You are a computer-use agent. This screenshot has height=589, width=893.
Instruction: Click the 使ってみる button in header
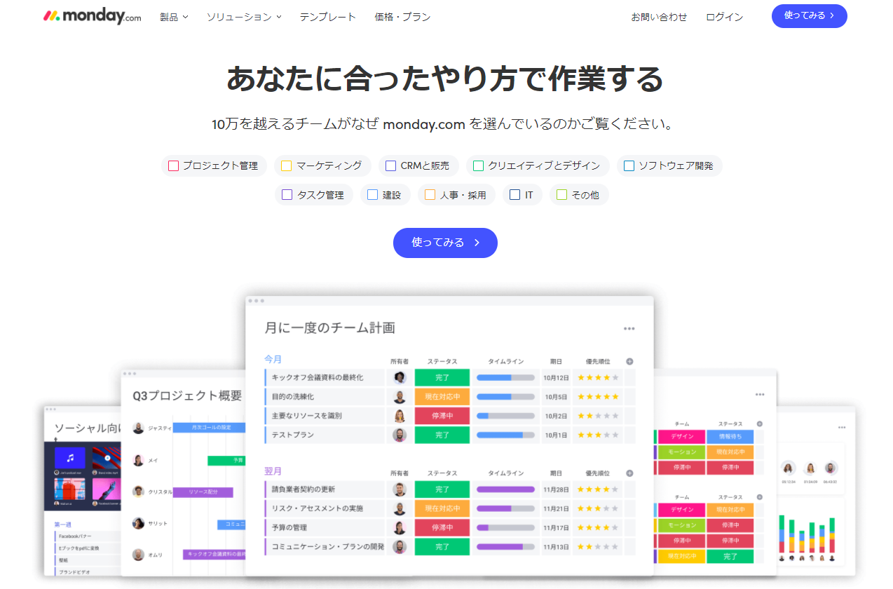(x=809, y=15)
